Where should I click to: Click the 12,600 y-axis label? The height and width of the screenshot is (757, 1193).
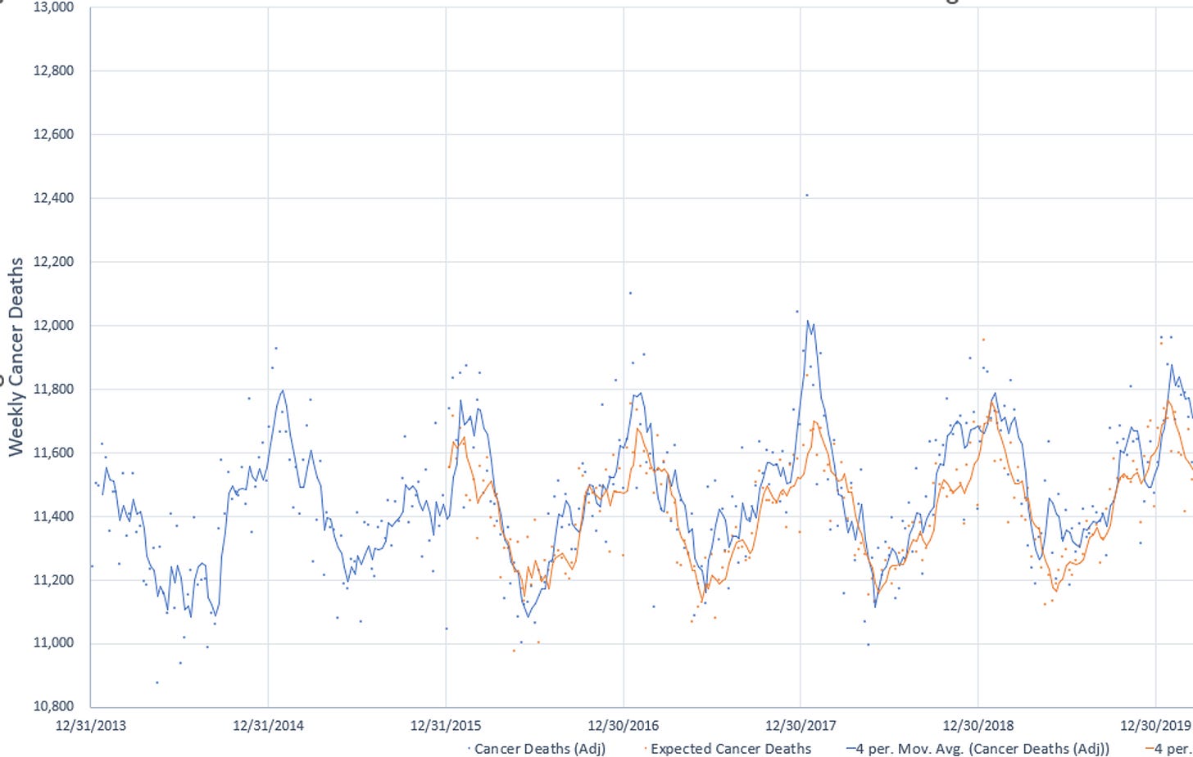click(53, 134)
